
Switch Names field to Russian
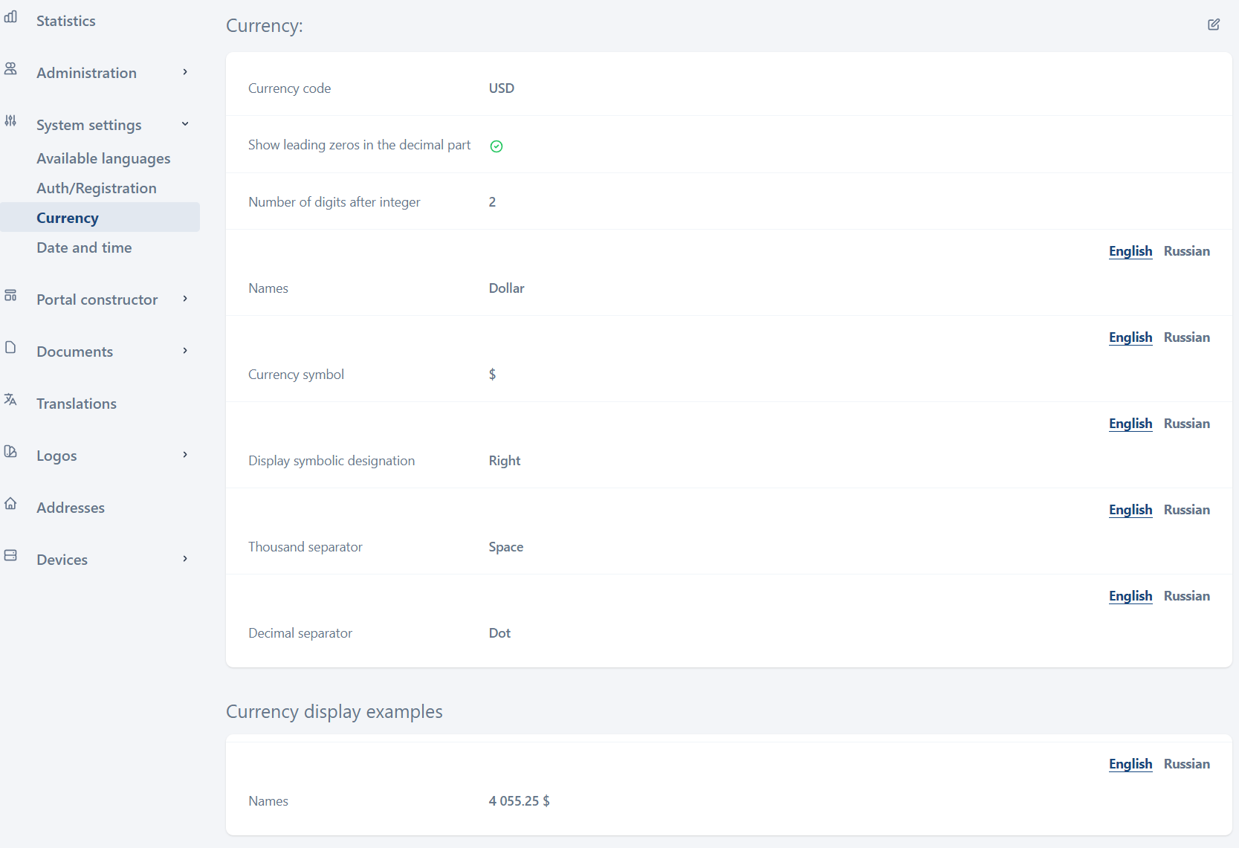(1186, 251)
